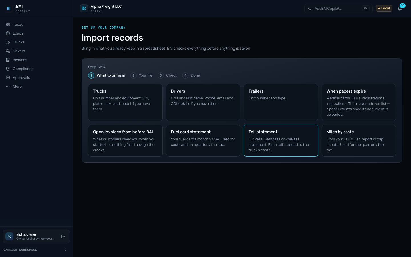The height and width of the screenshot is (257, 411).
Task: Select Open invoices from before BAI
Action: pyautogui.click(x=125, y=140)
